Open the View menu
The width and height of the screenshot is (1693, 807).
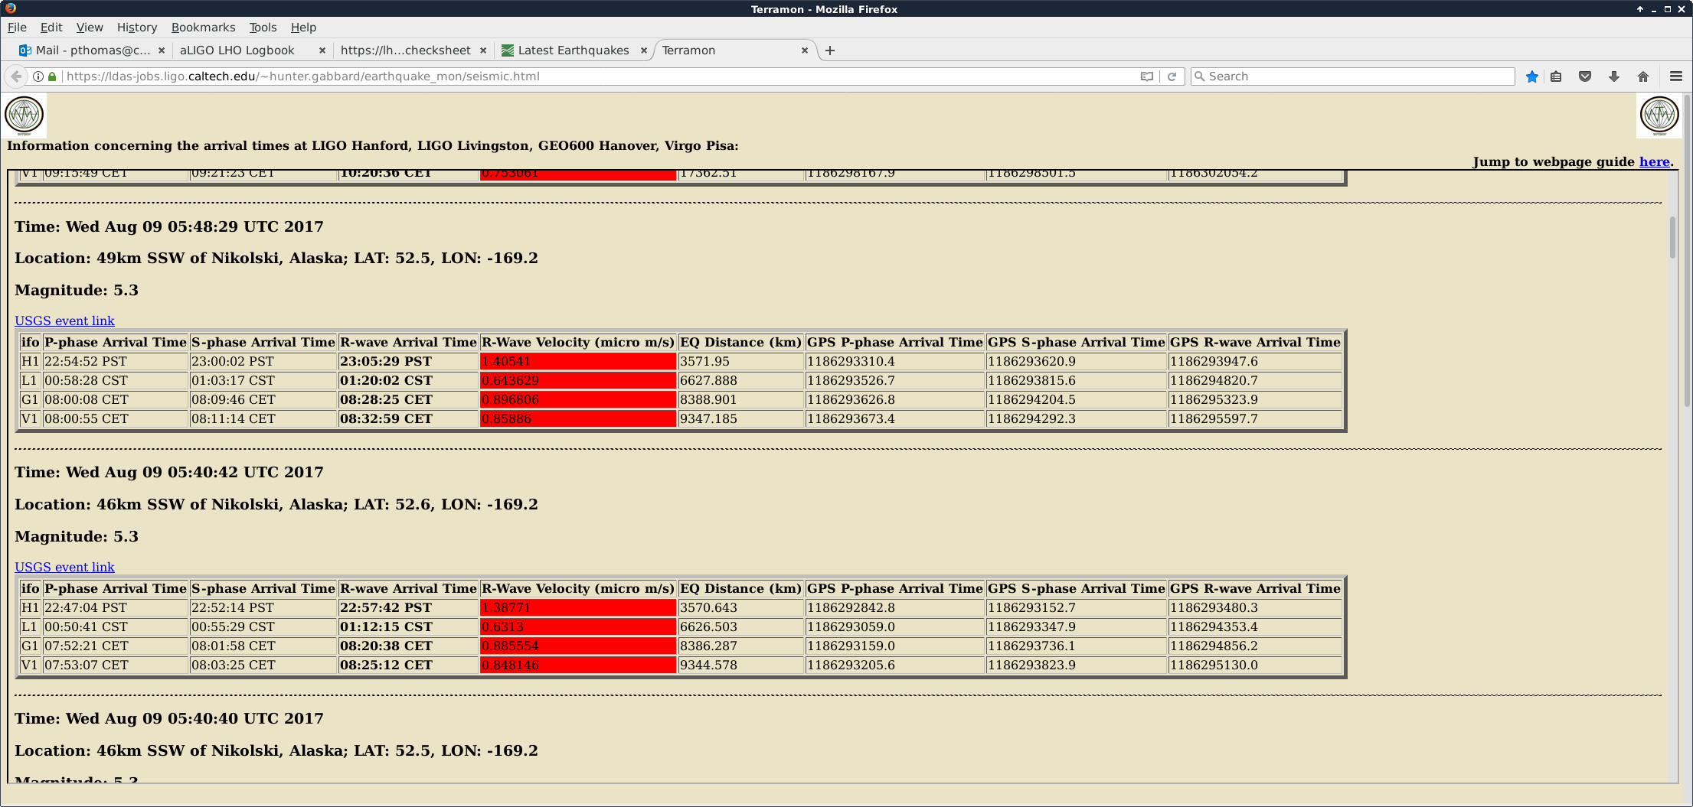click(x=90, y=28)
